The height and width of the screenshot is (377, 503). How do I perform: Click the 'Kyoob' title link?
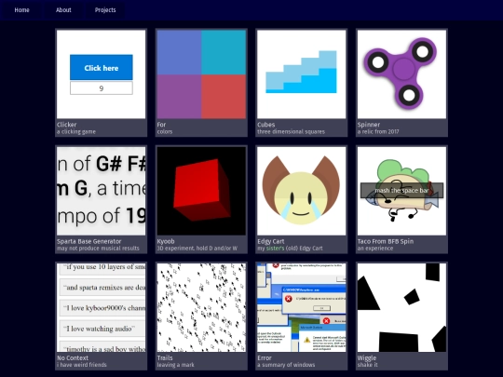point(166,241)
